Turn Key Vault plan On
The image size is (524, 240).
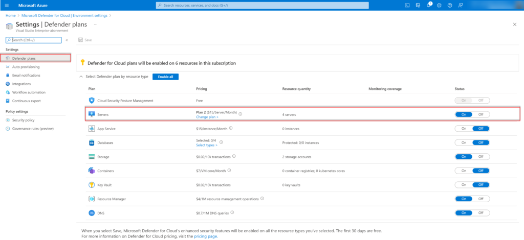point(464,185)
